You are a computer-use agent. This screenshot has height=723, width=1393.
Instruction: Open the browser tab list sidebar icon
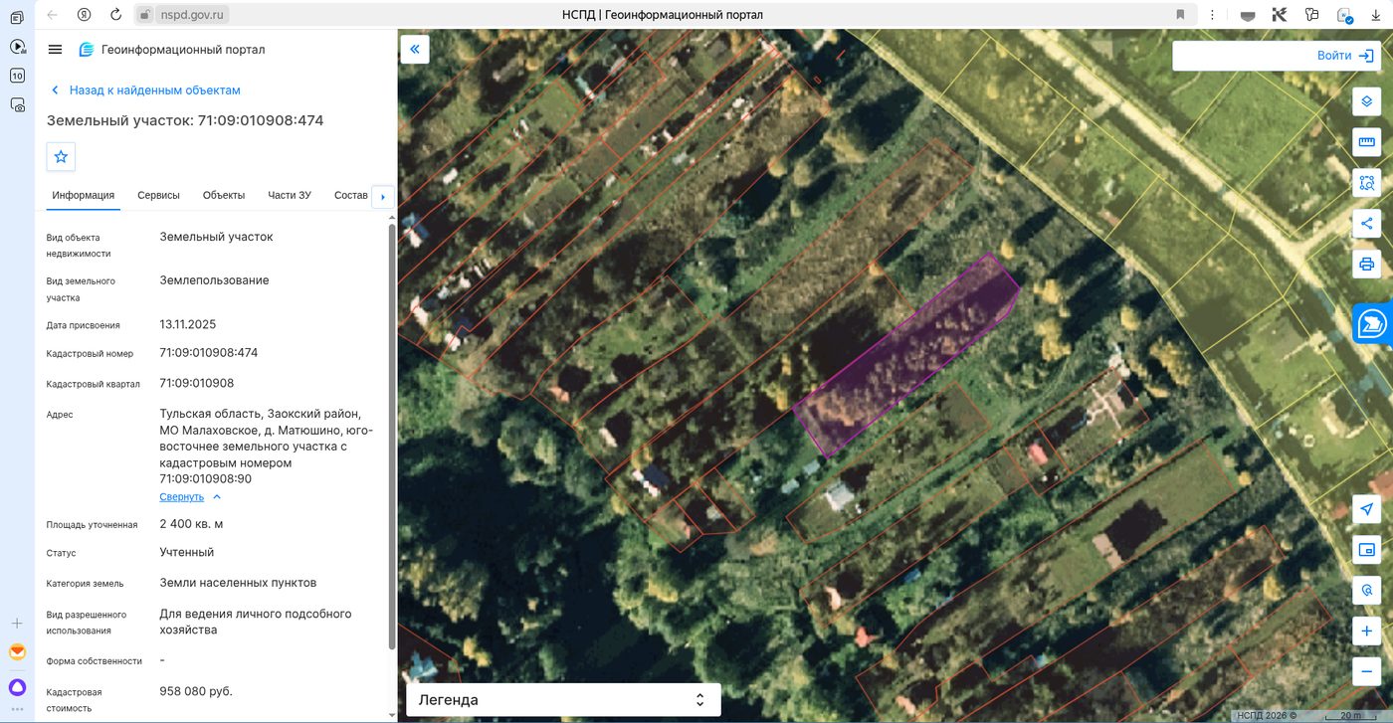pos(17,18)
